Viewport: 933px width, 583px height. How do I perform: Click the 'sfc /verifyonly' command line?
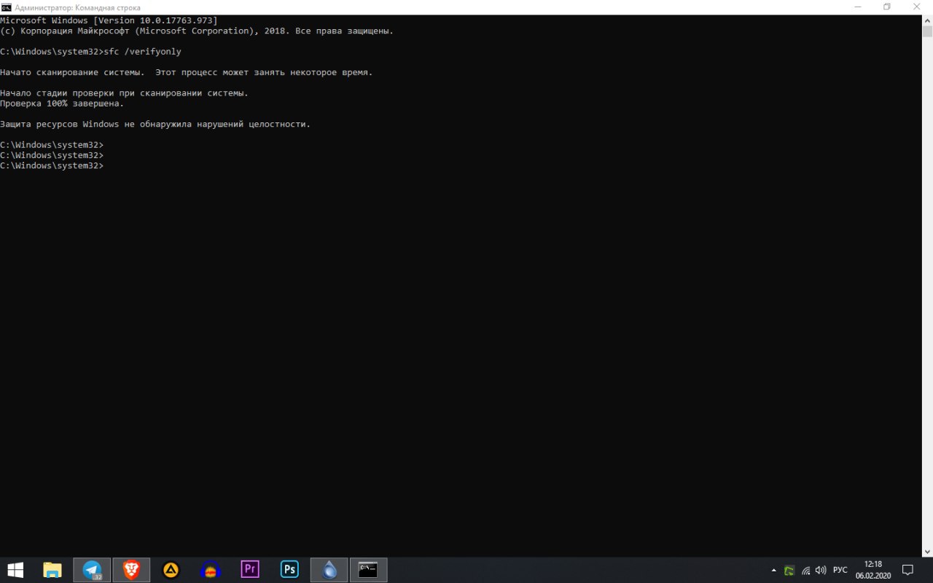click(91, 52)
